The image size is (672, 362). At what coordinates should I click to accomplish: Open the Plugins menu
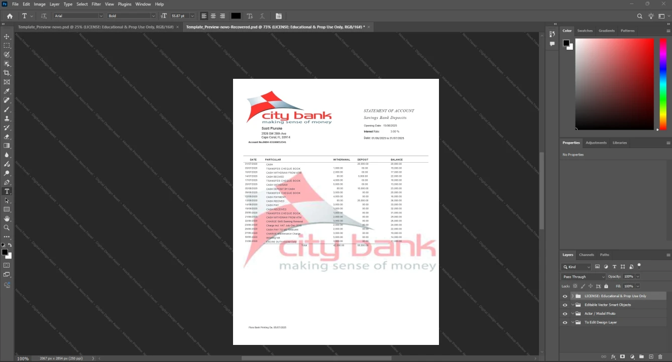pos(125,4)
